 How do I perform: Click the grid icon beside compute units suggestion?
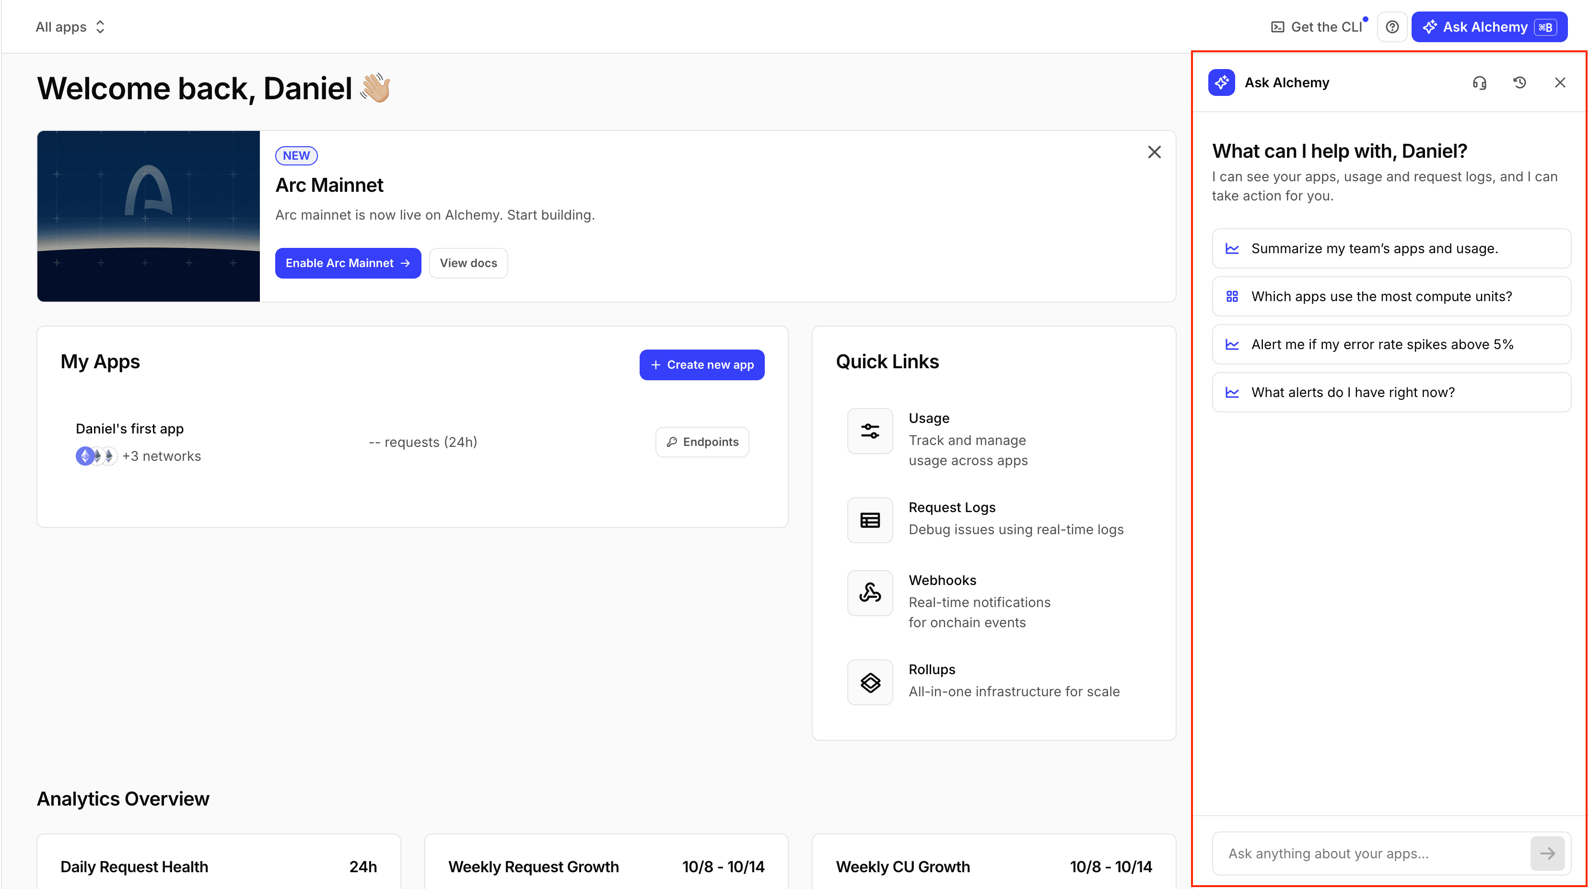tap(1232, 297)
